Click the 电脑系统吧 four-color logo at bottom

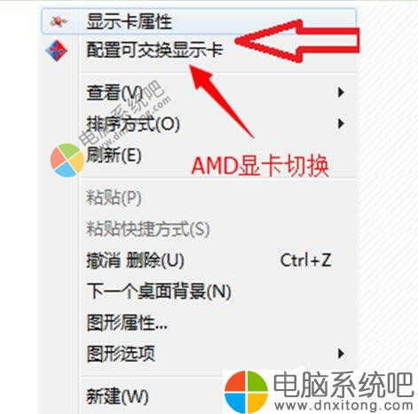(246, 392)
